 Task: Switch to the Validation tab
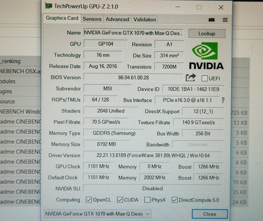(145, 19)
